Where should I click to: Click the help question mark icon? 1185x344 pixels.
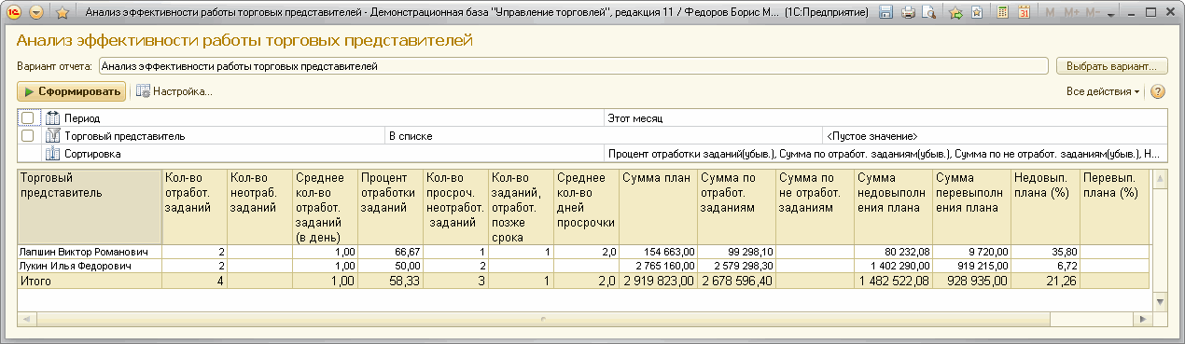coord(1158,91)
